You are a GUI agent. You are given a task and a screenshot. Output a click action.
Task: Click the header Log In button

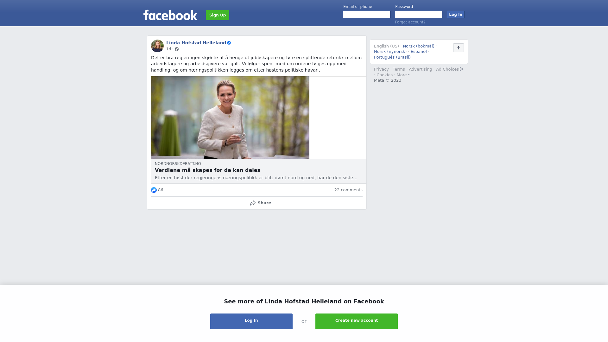455,15
